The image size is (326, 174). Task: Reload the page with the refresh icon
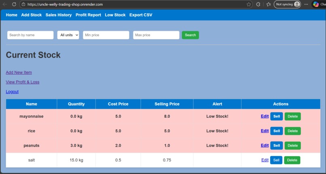pos(14,4)
